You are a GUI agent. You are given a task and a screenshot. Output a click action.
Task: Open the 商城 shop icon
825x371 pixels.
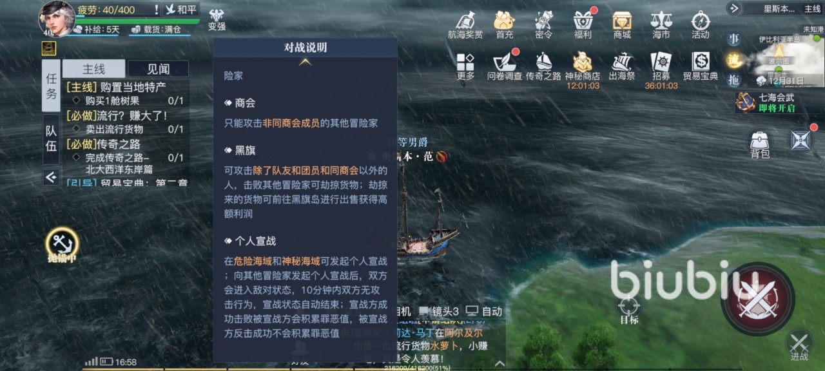(x=622, y=25)
